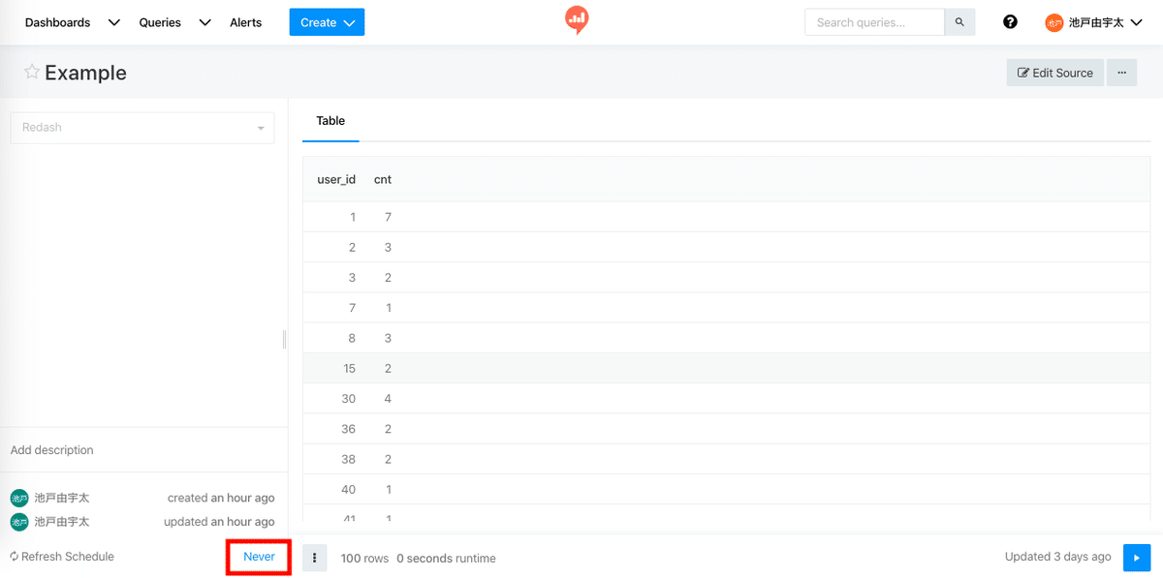Open the Alerts menu item
The image size is (1163, 578).
coord(246,22)
